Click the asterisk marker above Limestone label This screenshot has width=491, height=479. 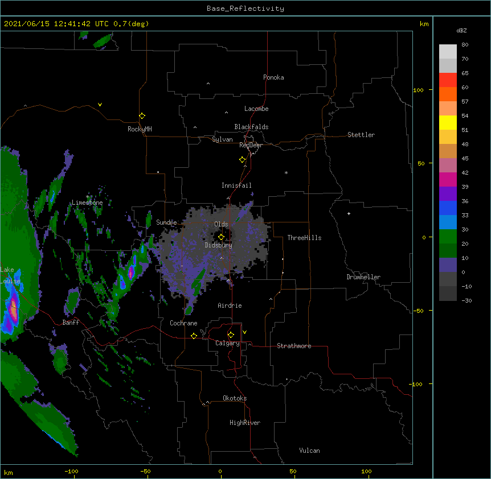click(88, 197)
